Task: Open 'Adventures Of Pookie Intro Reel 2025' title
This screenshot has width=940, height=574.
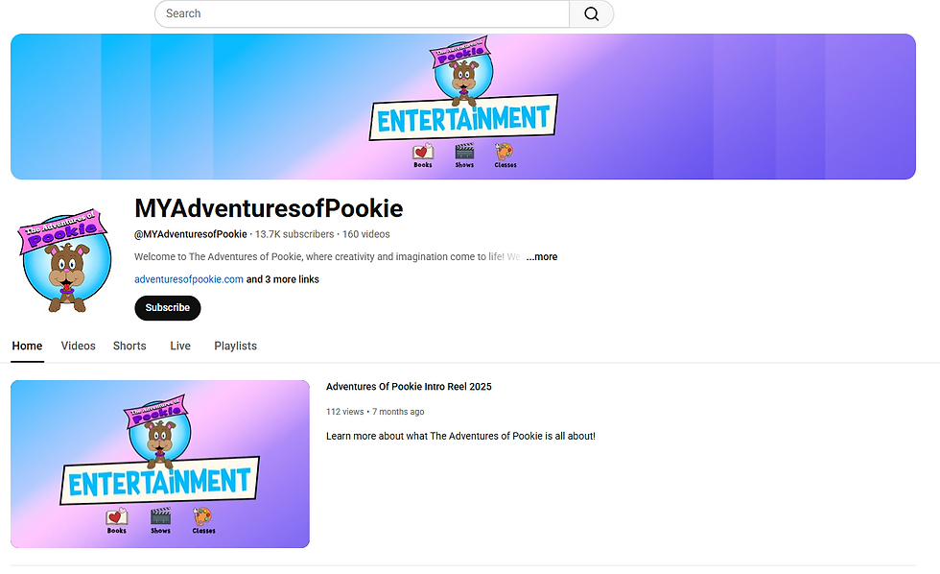Action: (x=409, y=387)
